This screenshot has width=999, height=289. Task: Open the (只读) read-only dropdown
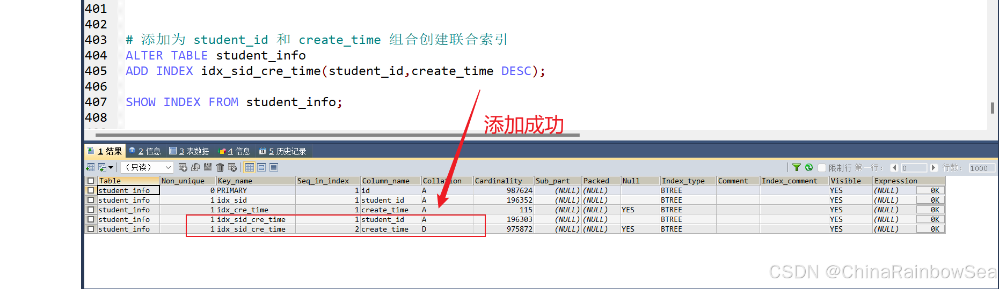(147, 168)
